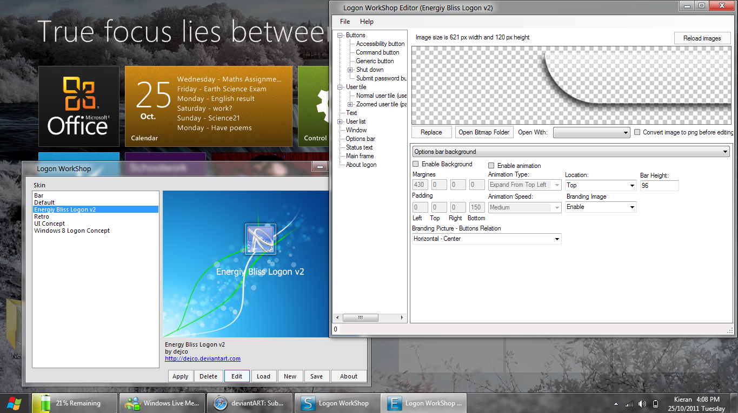This screenshot has width=738, height=413.
Task: Open the Microsoft Office desktop tile
Action: [x=78, y=106]
